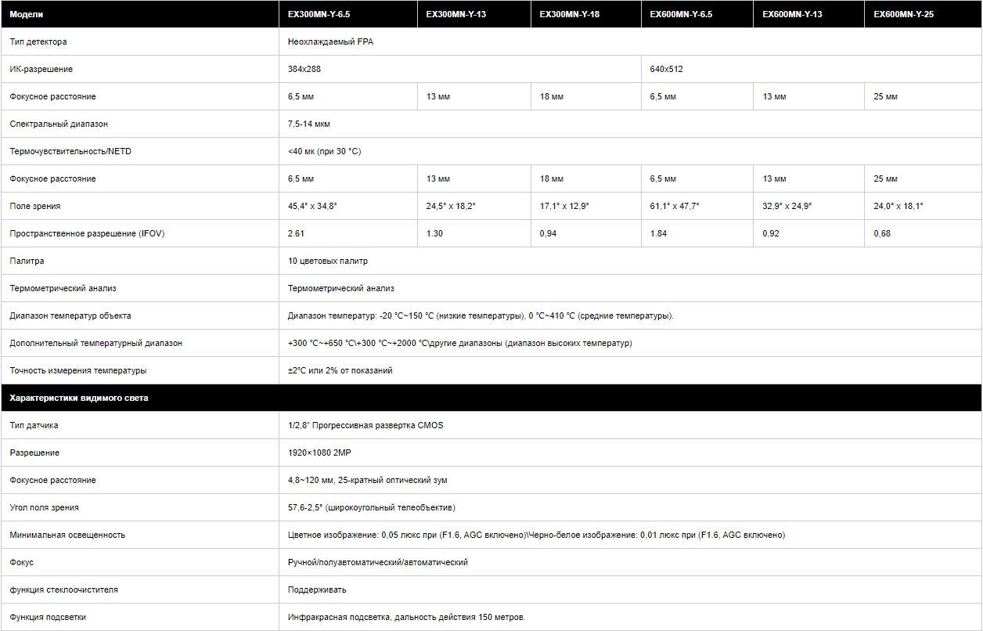Viewport: 983px width, 631px height.
Task: Click the "Модели" header label
Action: pyautogui.click(x=27, y=14)
